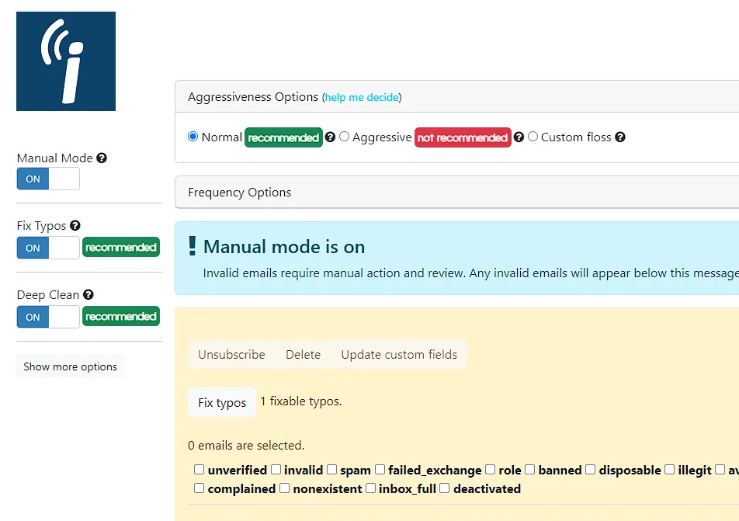Click the Delete button
This screenshot has height=521, width=739.
pos(303,355)
